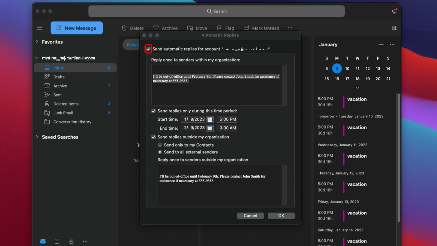437x246 pixels.
Task: Click the Mark Unread envelope icon
Action: click(x=246, y=28)
